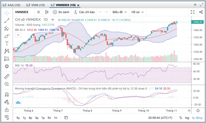The width and height of the screenshot is (206, 123).
Task: Set range to 1p
Action: 43,118
